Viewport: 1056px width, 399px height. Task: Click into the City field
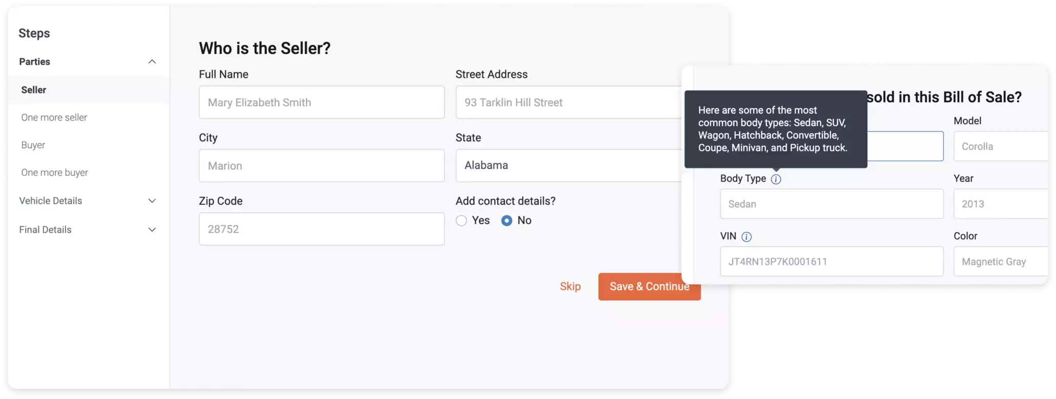point(321,166)
